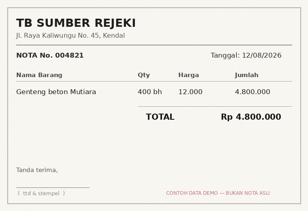
Task: Click the line above the TOTAL row
Action: tap(215, 107)
